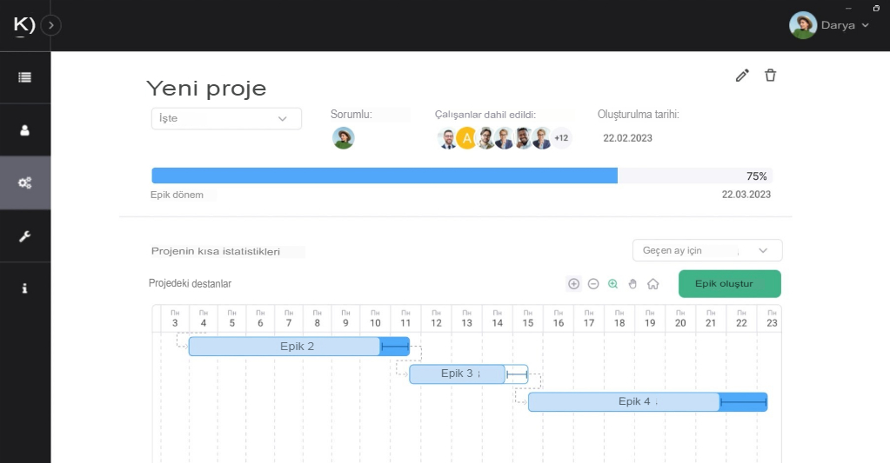
Task: Open the İşte status dropdown
Action: 226,118
